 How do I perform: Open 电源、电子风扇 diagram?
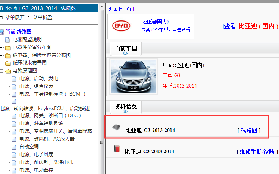(37, 155)
